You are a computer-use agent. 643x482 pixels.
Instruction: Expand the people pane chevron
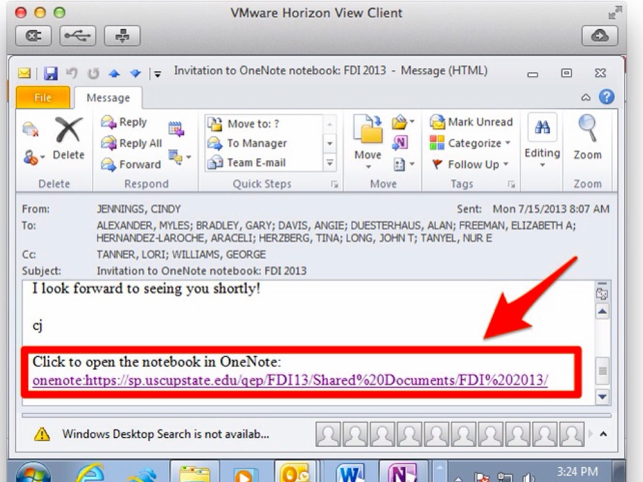coord(603,434)
